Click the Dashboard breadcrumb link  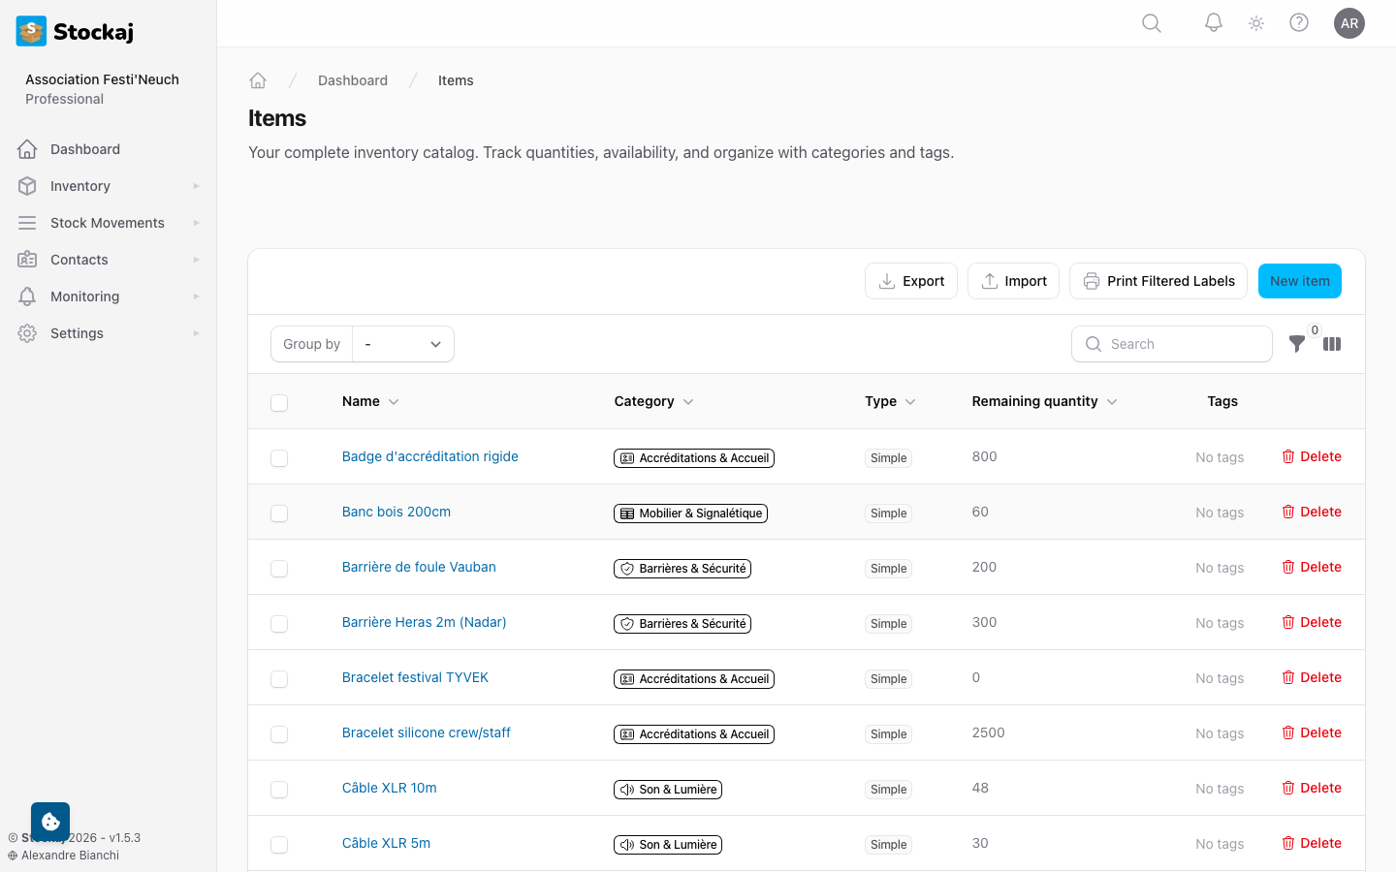[353, 80]
